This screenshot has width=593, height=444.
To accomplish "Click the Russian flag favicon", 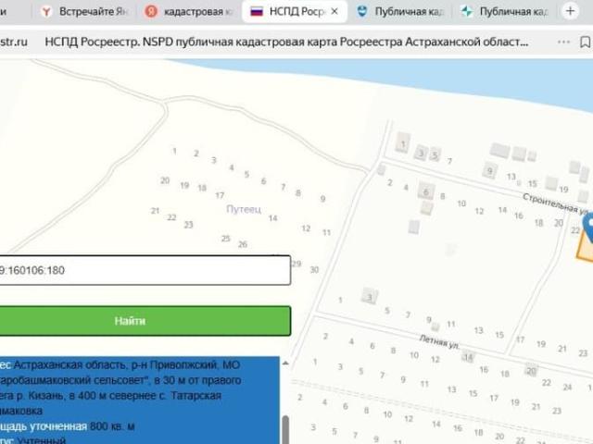I will tap(257, 12).
